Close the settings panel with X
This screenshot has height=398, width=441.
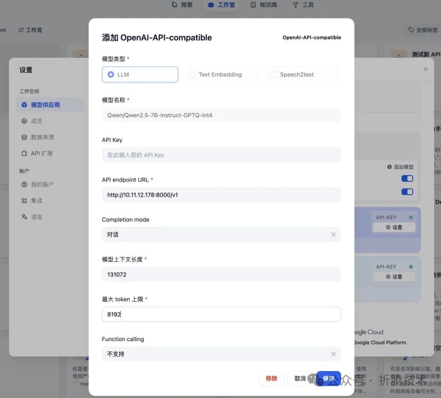click(x=426, y=69)
